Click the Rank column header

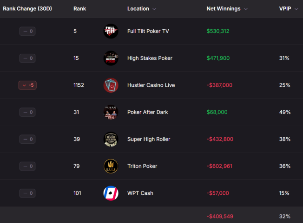click(x=79, y=9)
